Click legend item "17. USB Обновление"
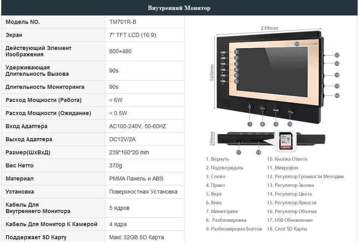Screen dimensions: 358x242 pyautogui.click(x=290, y=220)
